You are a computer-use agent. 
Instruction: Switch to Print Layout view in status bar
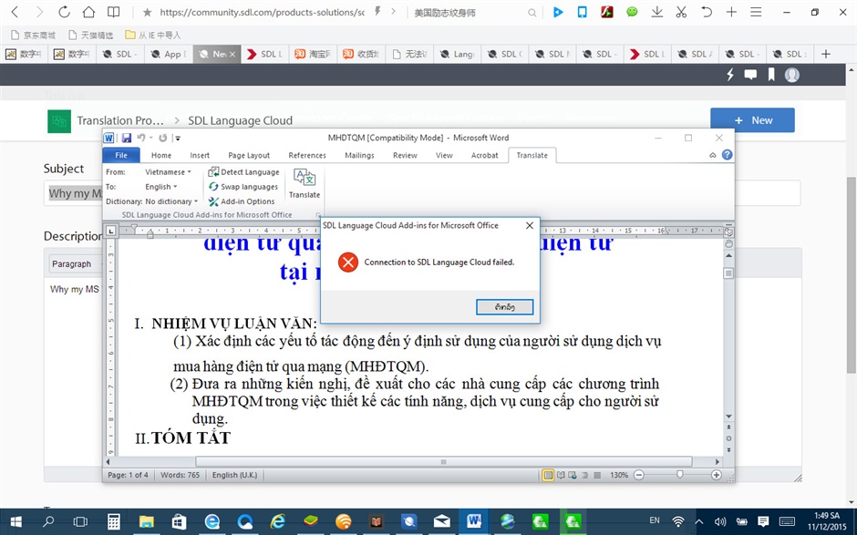tap(548, 475)
